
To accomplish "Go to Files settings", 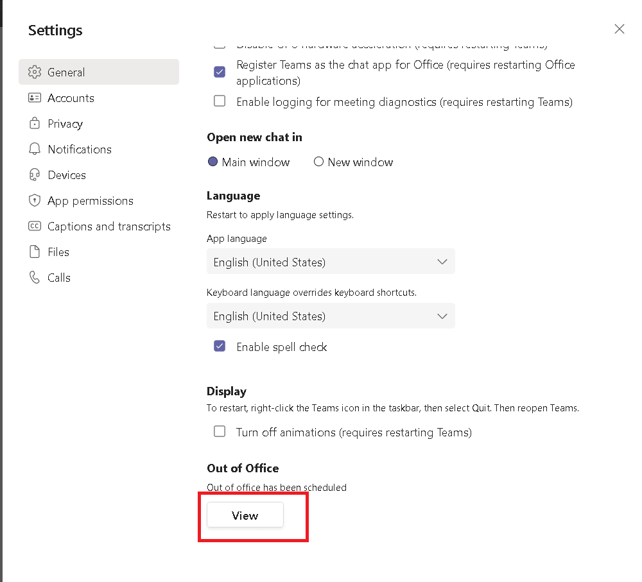I will click(x=99, y=252).
